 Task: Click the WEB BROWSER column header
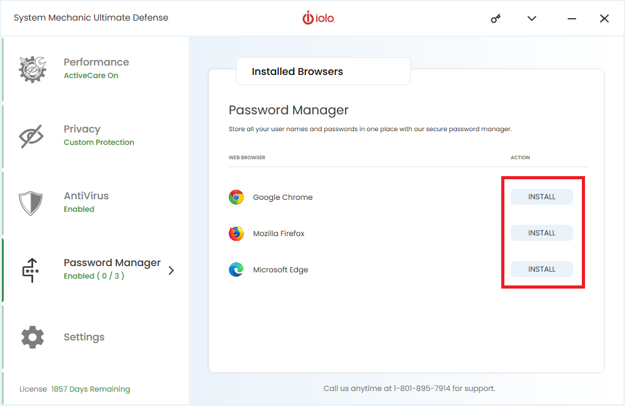pos(247,157)
